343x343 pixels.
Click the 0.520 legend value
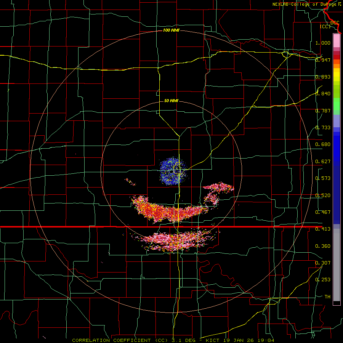point(323,196)
